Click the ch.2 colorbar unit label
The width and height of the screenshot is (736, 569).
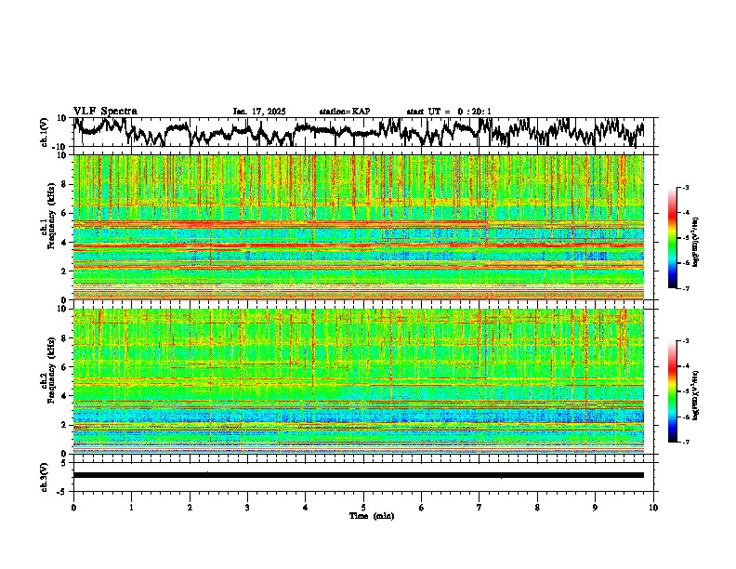696,395
